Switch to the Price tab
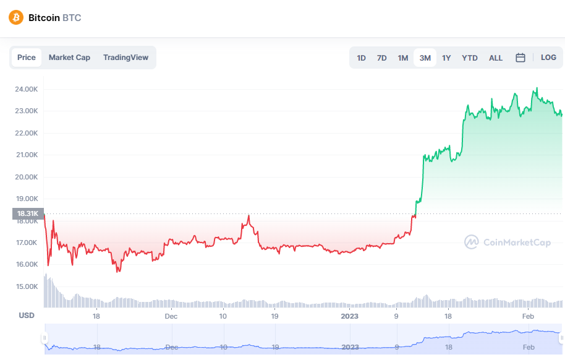 (27, 58)
